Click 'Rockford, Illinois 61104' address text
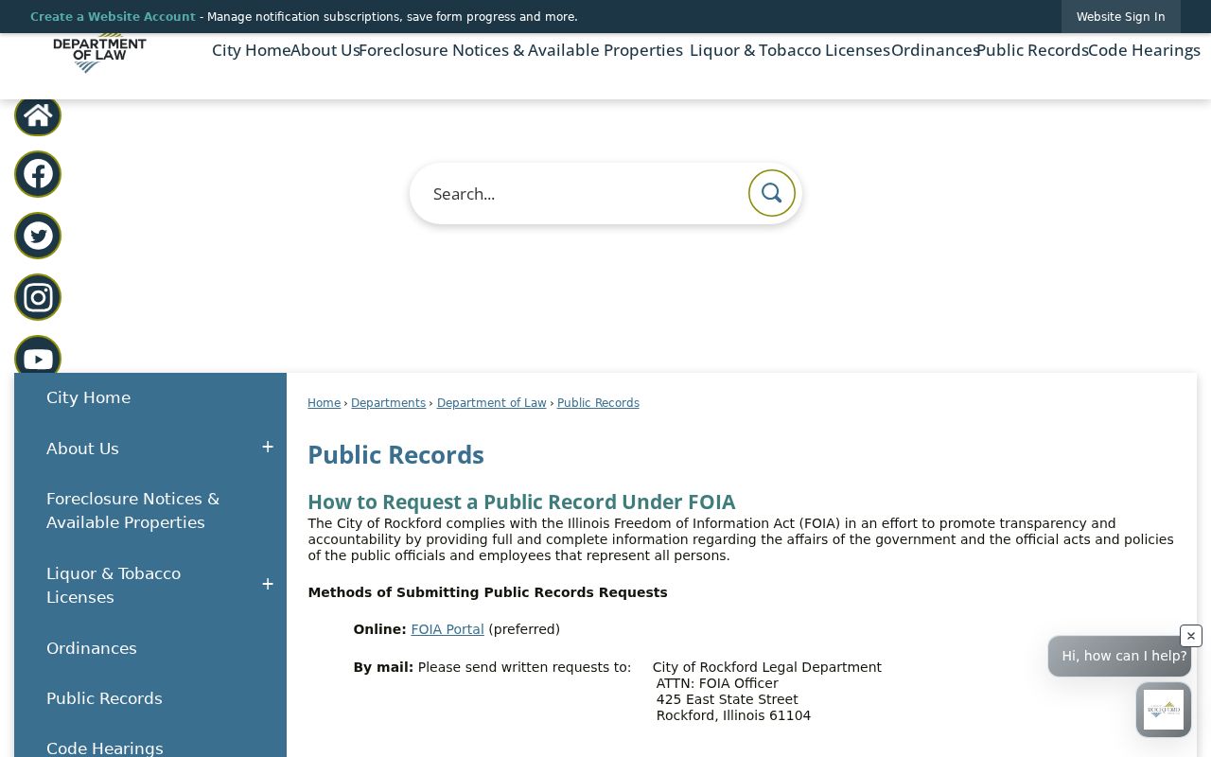Screen dimensions: 1211x757 [x=733, y=715]
